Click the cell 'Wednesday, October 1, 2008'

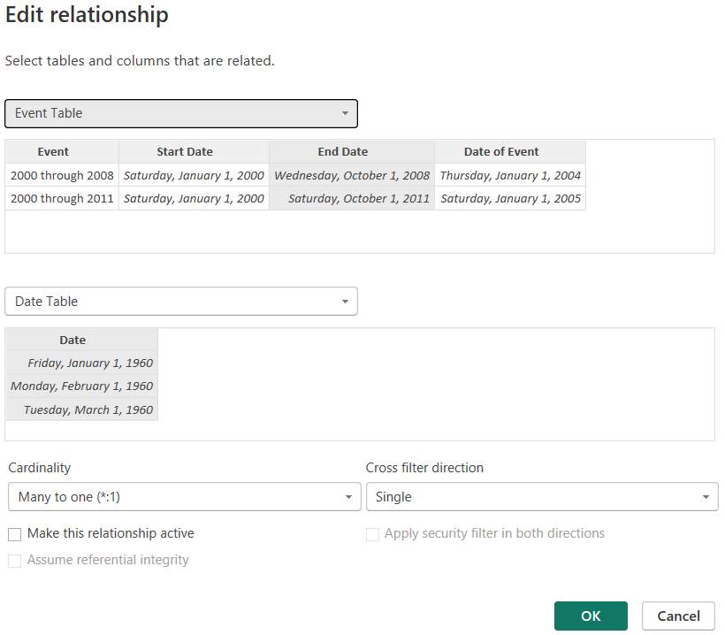351,175
